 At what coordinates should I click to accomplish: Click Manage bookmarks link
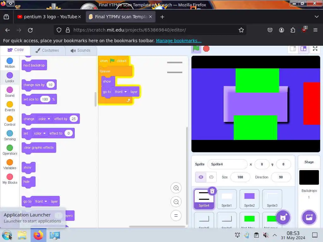(179, 41)
